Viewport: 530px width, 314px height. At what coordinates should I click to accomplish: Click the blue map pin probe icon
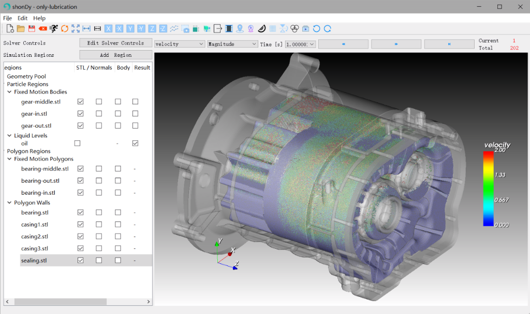click(240, 28)
